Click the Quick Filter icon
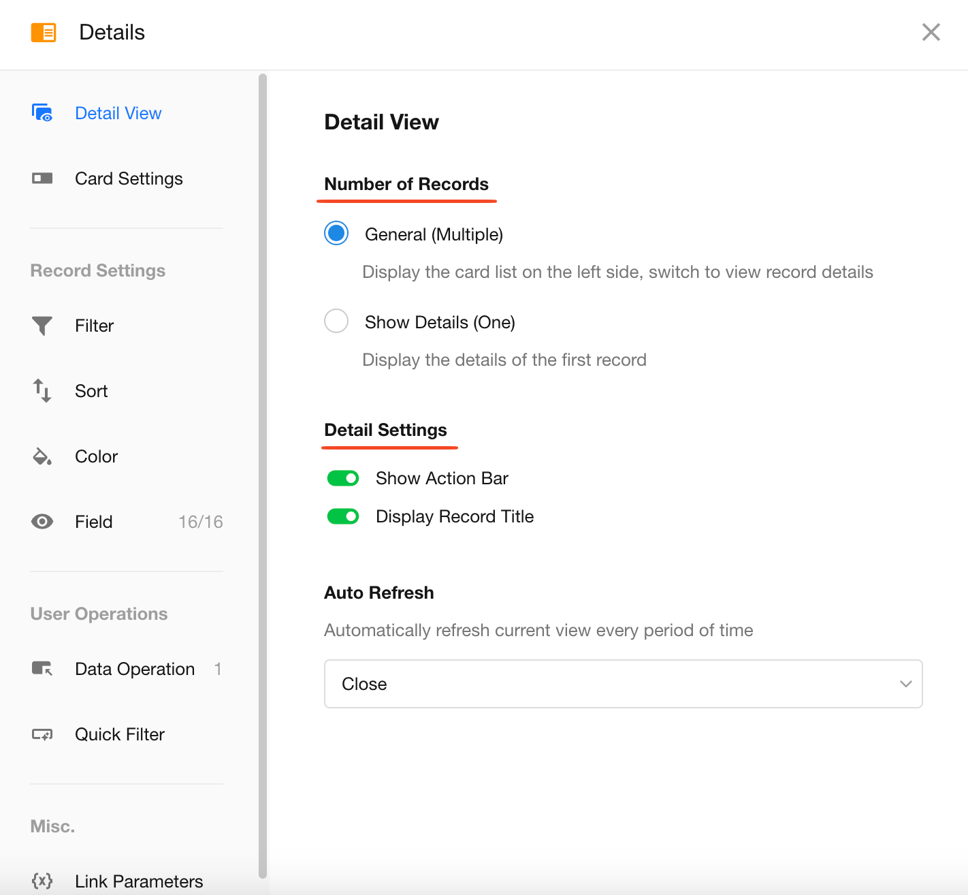The height and width of the screenshot is (895, 968). coord(42,734)
